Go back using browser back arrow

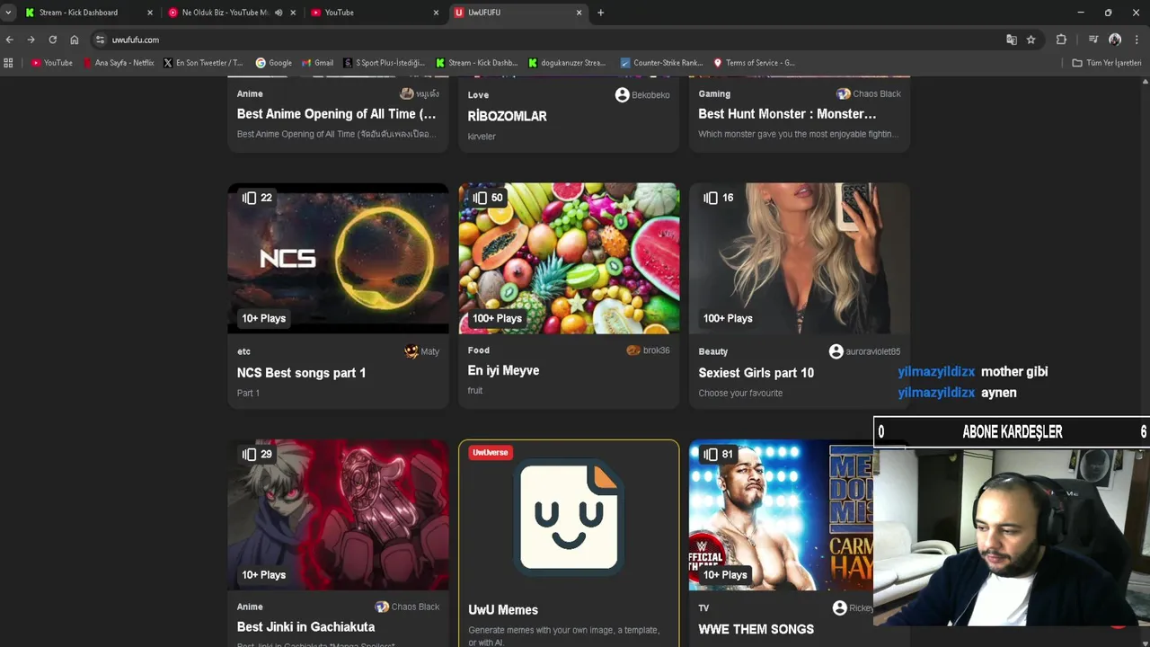(9, 40)
